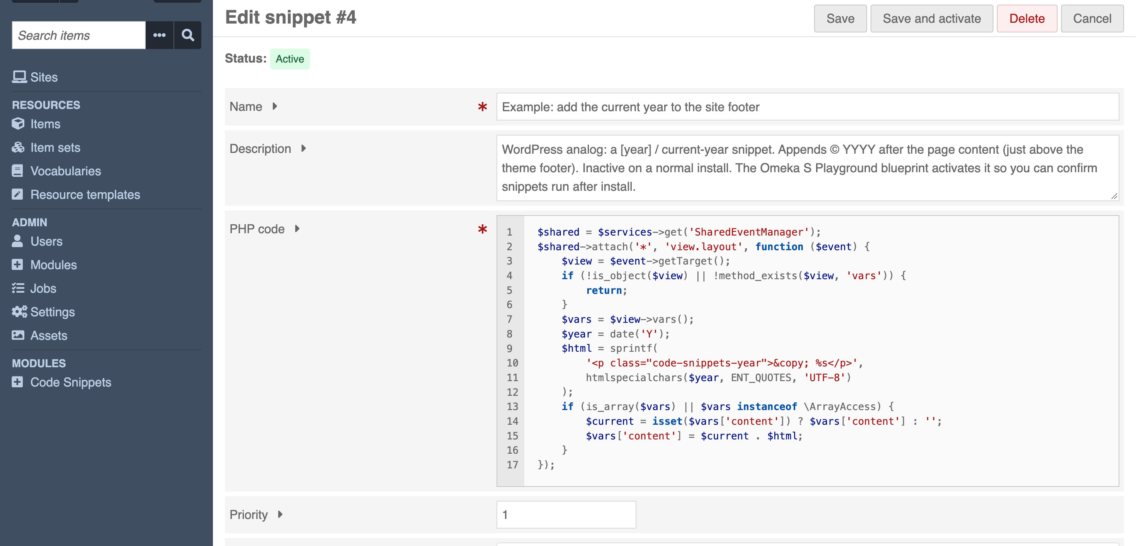The height and width of the screenshot is (546, 1136).
Task: Click the Code Snippets plus icon
Action: pyautogui.click(x=17, y=382)
